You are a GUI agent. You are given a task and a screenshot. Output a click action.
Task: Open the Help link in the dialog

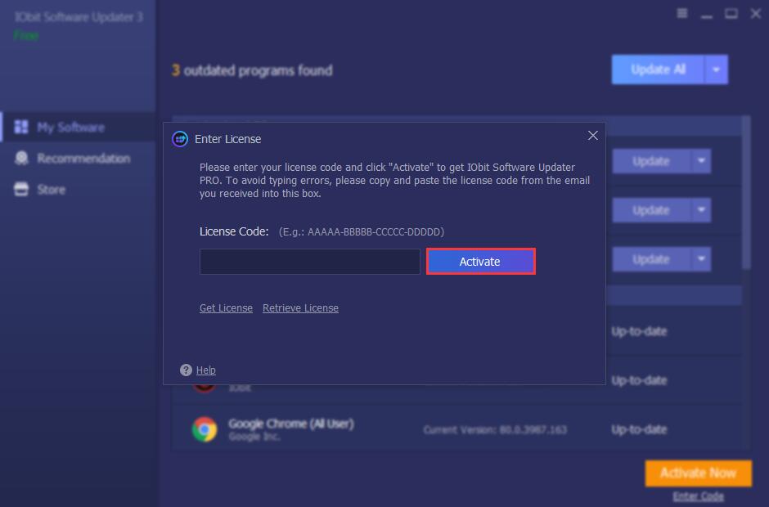tap(206, 370)
